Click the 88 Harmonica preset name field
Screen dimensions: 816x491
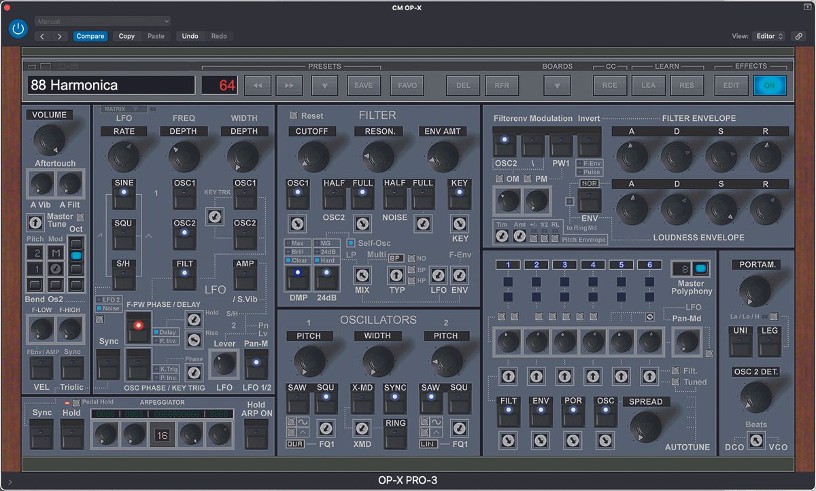(110, 84)
